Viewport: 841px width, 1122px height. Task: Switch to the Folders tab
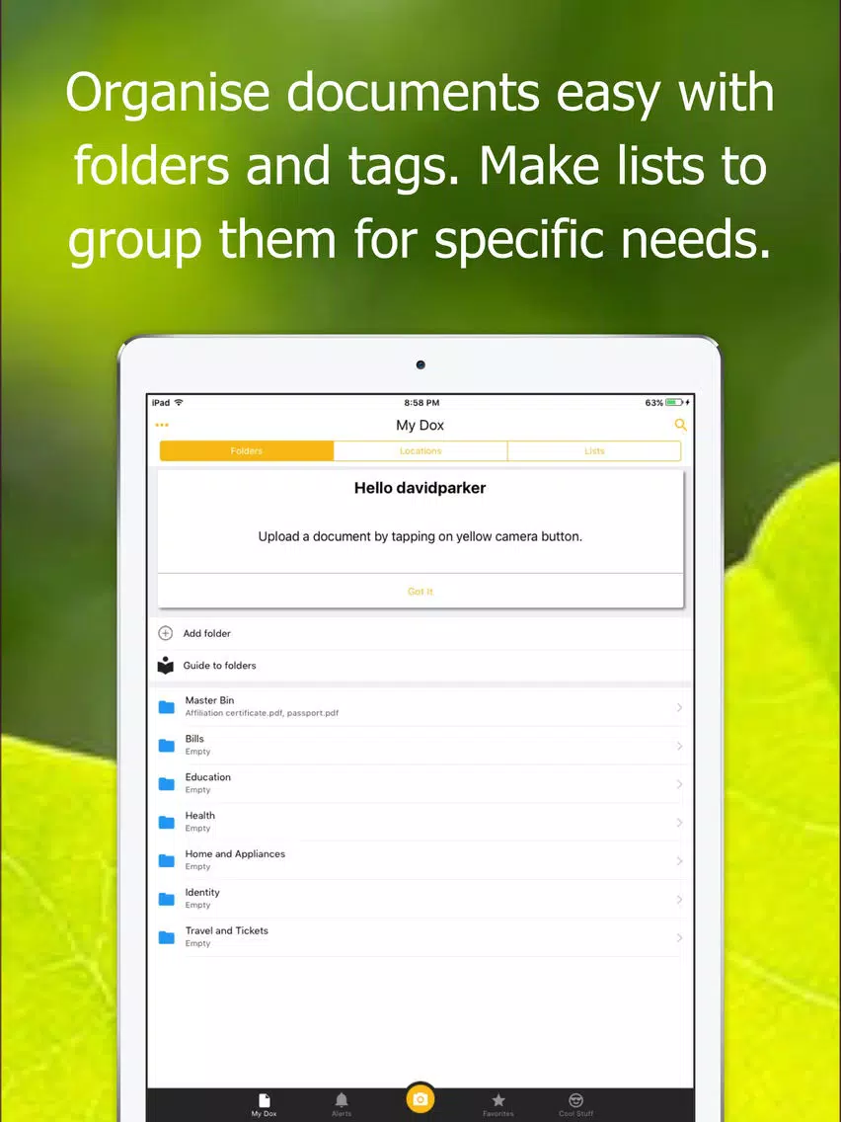click(x=247, y=450)
